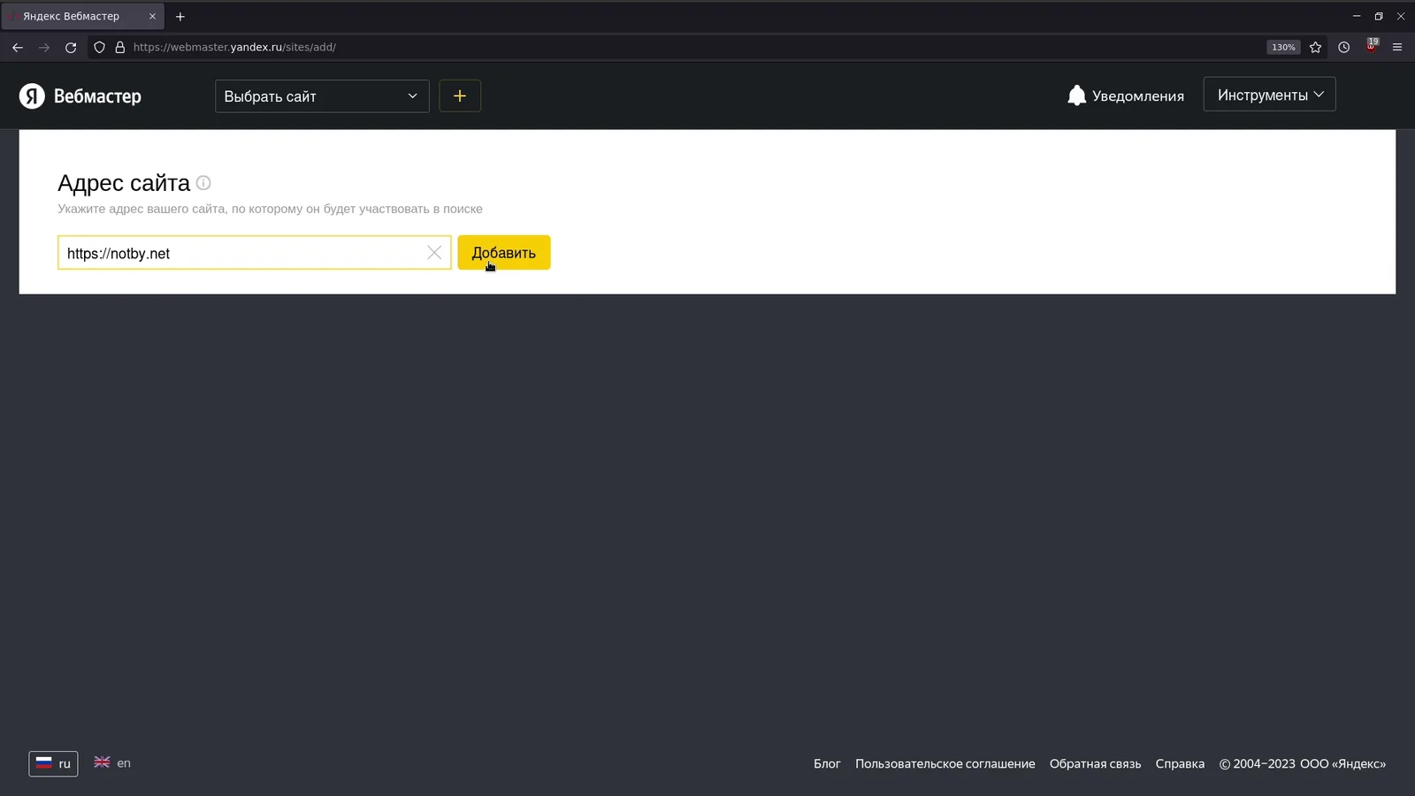The image size is (1415, 796).
Task: Select the Яндекс Вебмастер browser tab
Action: pyautogui.click(x=75, y=16)
